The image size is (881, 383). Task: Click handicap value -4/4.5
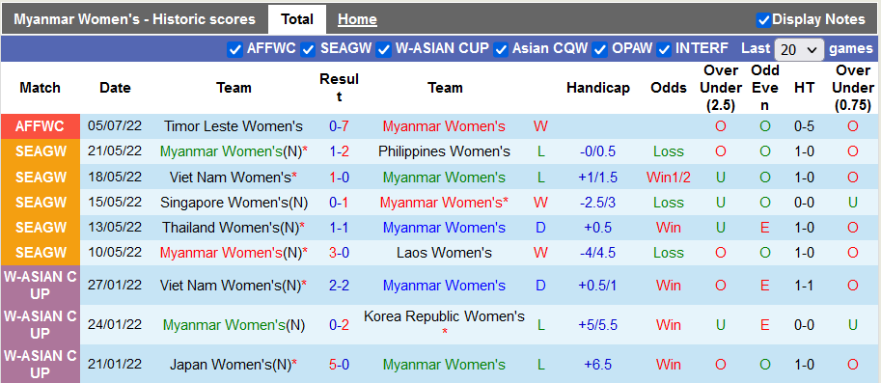tap(598, 254)
